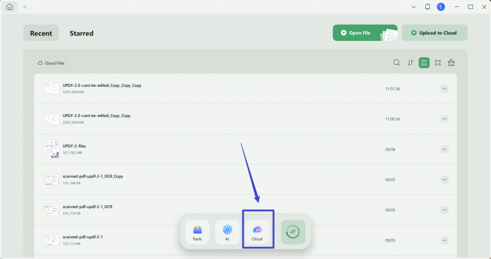Open thumbnail of the 2/29 page UPDF-2.0-cant-be-edited_Copy_Copy file
Screen dimensions: 491x259
point(52,119)
